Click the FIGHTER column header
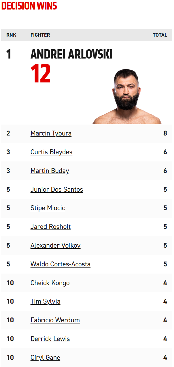The width and height of the screenshot is (174, 367). click(40, 35)
